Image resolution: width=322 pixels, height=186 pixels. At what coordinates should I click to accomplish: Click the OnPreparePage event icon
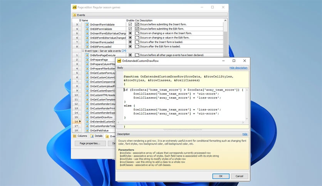(x=87, y=60)
